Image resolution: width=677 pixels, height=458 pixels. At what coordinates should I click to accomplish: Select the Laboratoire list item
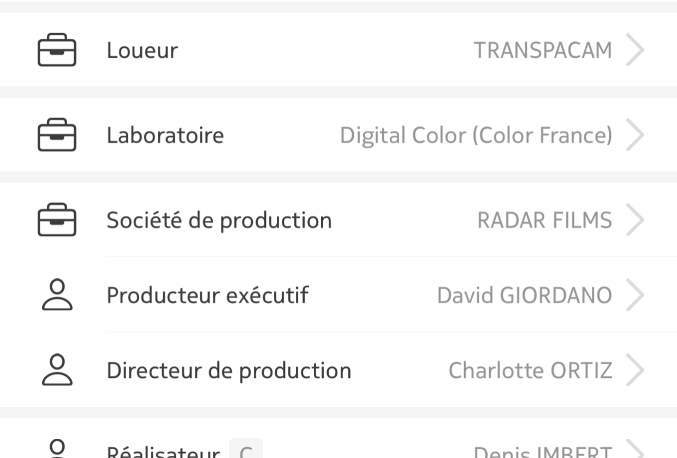339,135
